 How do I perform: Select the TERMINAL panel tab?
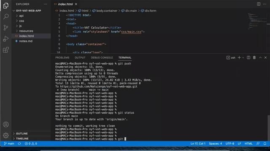[x=125, y=58]
